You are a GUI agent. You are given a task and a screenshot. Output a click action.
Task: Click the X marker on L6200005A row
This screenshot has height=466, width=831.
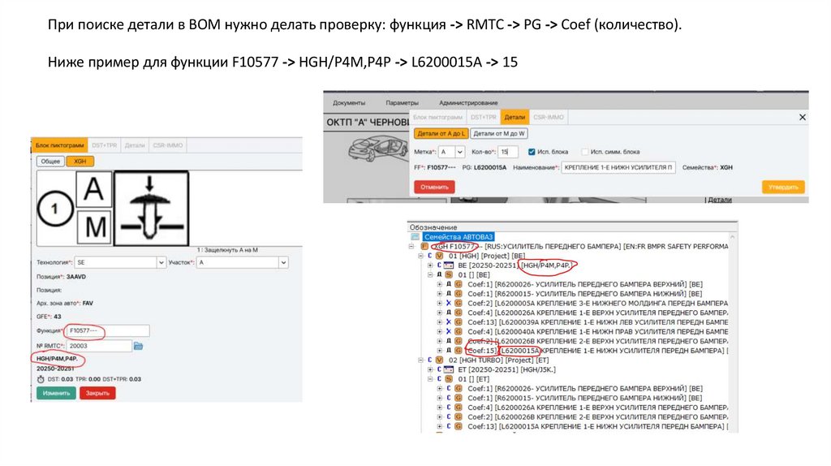(x=448, y=304)
